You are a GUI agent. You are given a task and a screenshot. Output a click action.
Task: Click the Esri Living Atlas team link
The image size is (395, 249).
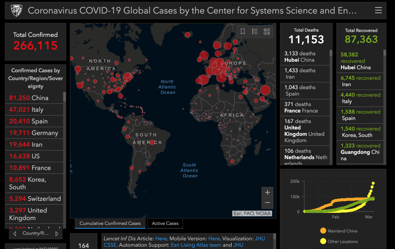click(196, 245)
